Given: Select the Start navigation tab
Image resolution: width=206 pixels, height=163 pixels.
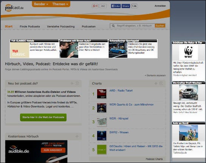Looking at the screenshot, I should point(9,26).
